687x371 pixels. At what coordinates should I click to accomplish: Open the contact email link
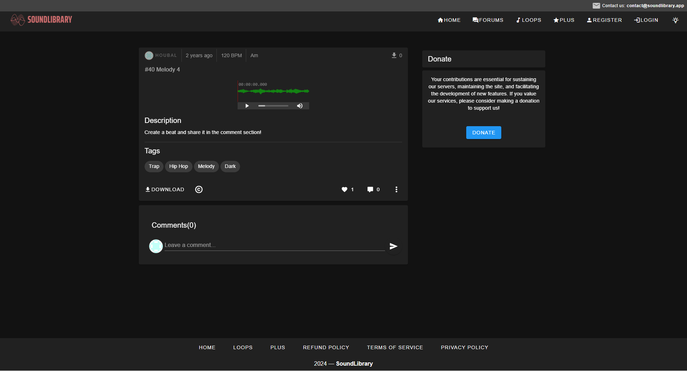point(655,6)
